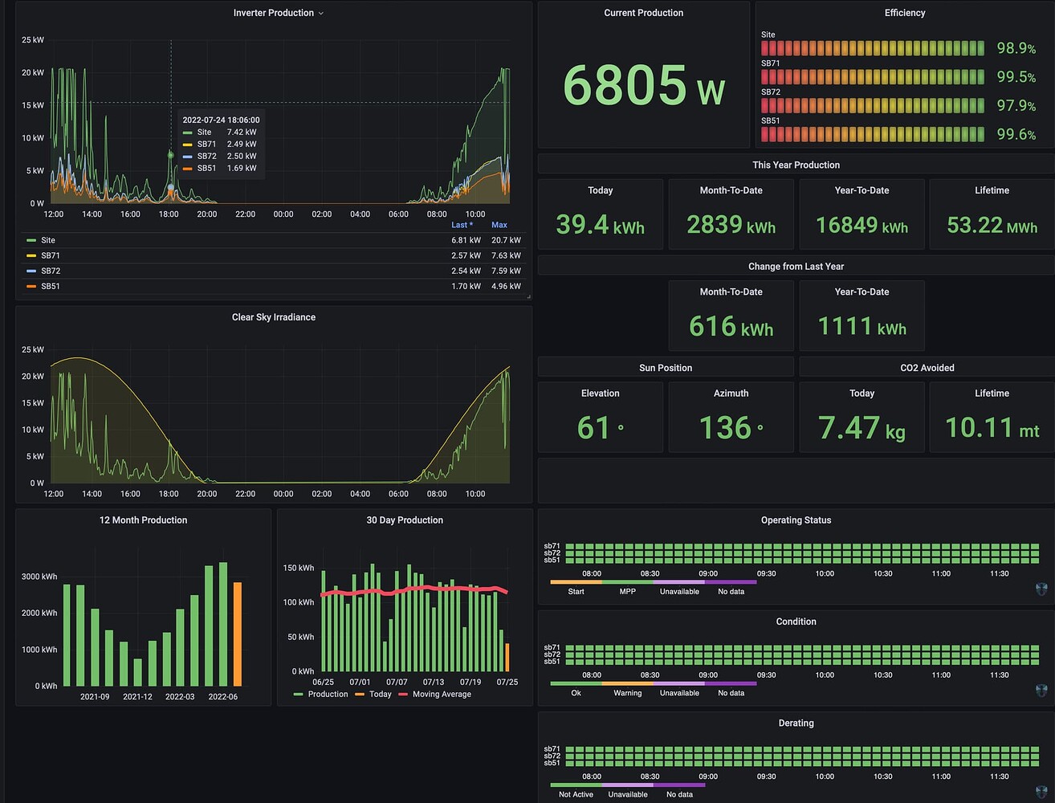This screenshot has width=1055, height=803.
Task: Click the 20.7 kW Site max value
Action: (x=506, y=240)
